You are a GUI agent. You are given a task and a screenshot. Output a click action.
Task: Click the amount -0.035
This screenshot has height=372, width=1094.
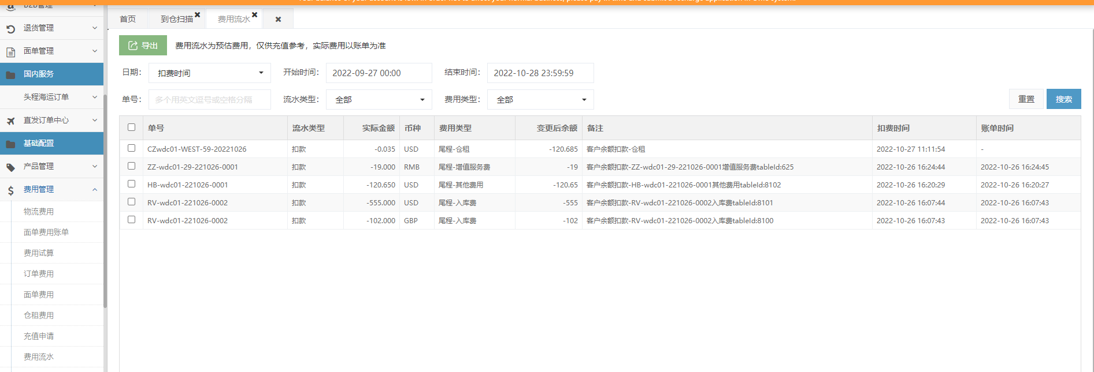385,149
